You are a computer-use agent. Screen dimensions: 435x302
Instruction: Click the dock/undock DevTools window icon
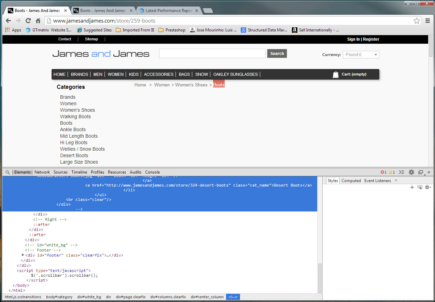click(421, 172)
